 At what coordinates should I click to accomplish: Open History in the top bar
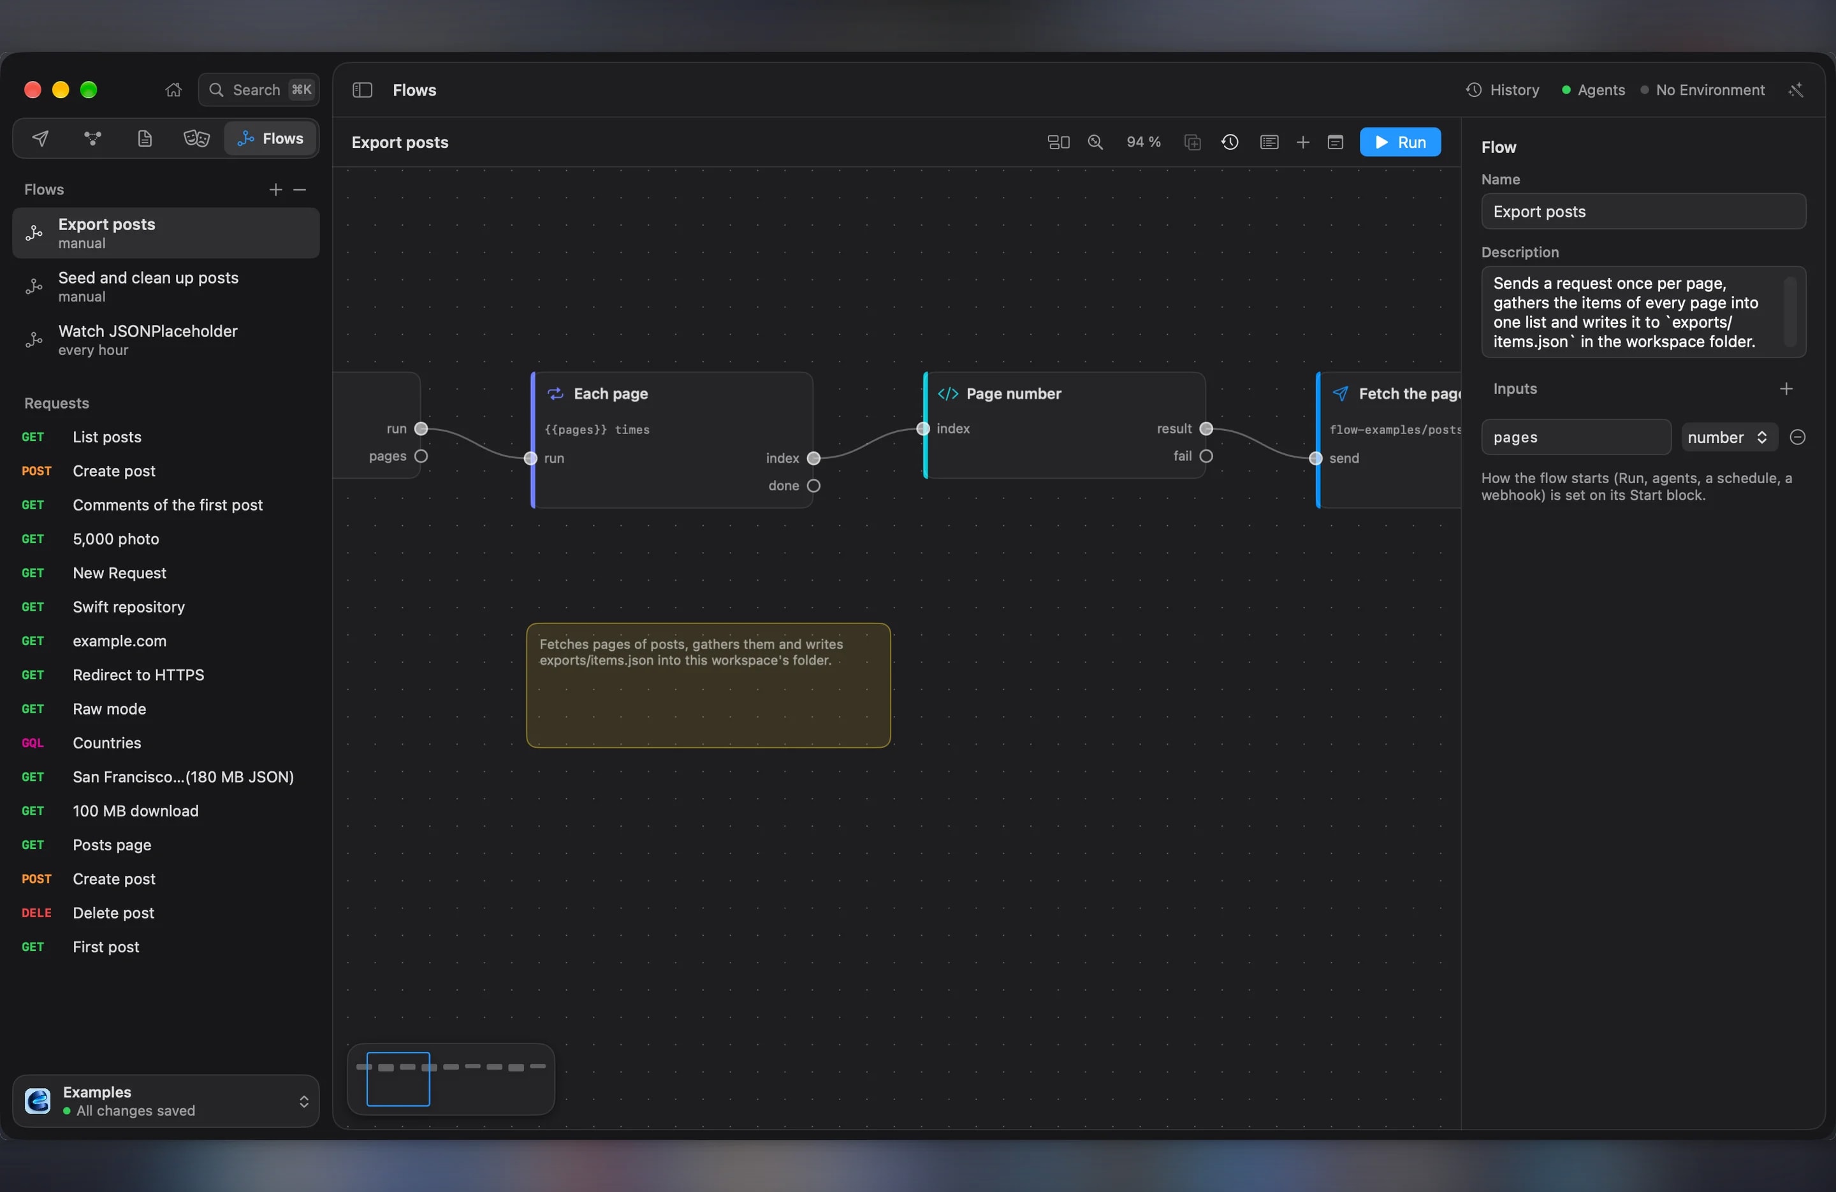[1503, 91]
